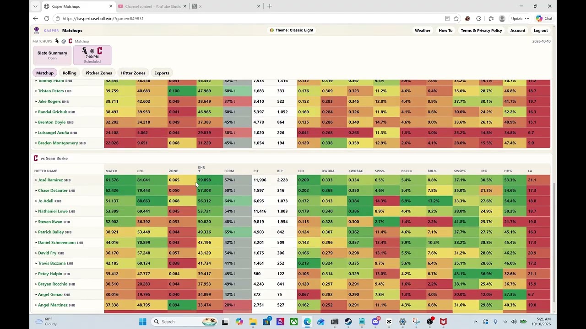Expand Luisangel Acuña row details
This screenshot has width=586, height=329.
click(36, 133)
